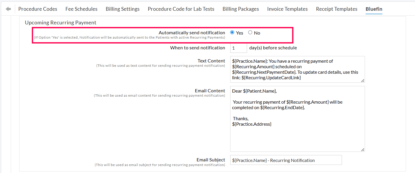
Task: Click the Email Subject input field
Action: coord(286,160)
